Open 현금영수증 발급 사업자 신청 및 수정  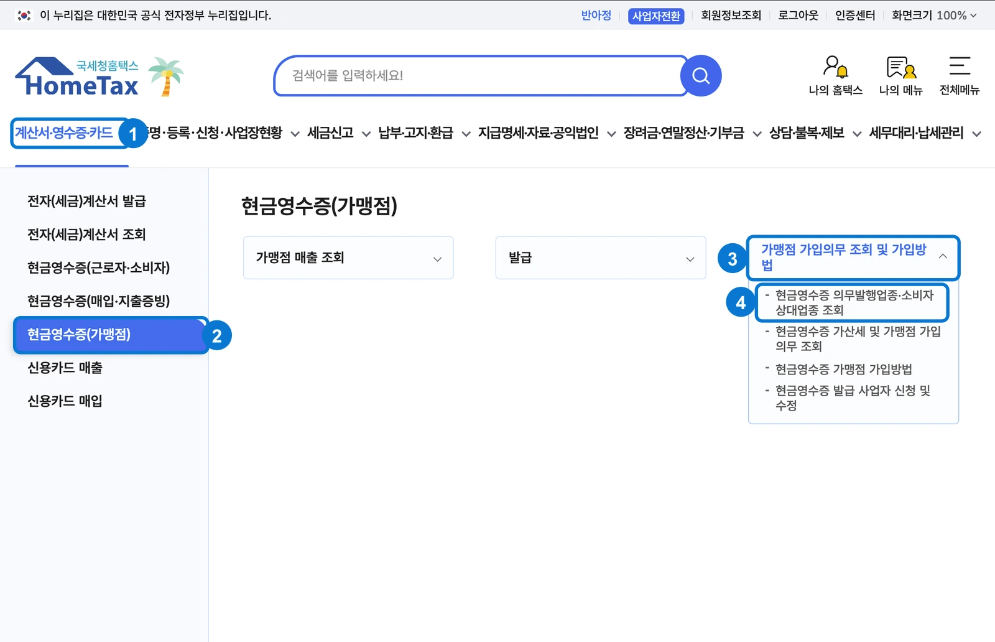[x=853, y=398]
